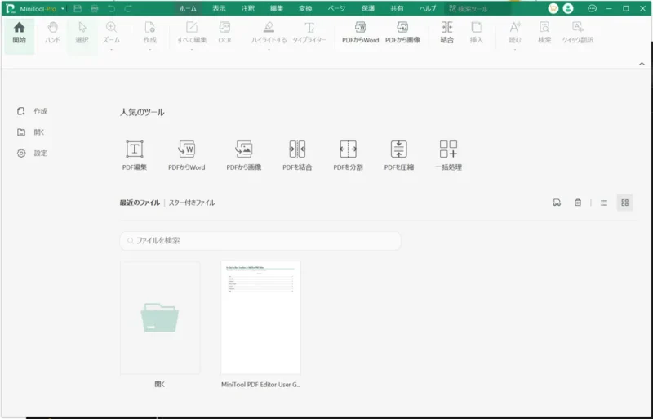Open the 変換 ribbon tab
The image size is (653, 419).
pos(305,8)
